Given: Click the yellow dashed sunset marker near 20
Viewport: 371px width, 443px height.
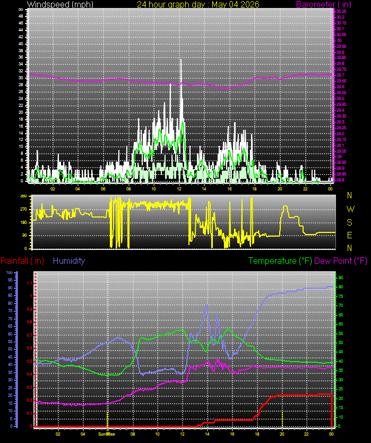Looking at the screenshot, I should point(282,419).
